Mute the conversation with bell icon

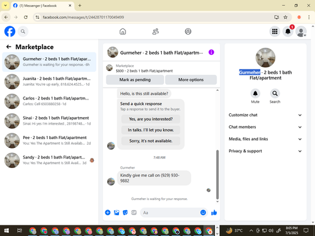coord(255,94)
